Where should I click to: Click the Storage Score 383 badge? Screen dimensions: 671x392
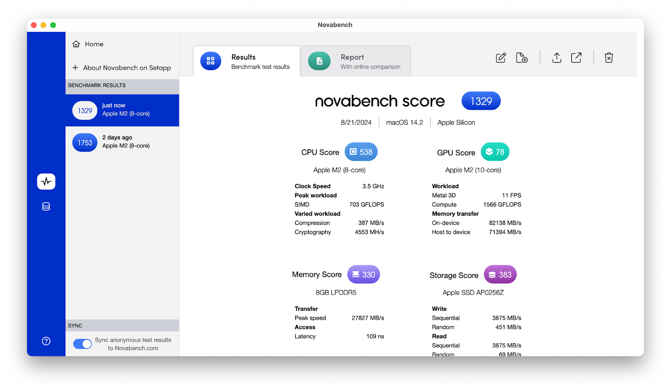coord(500,275)
